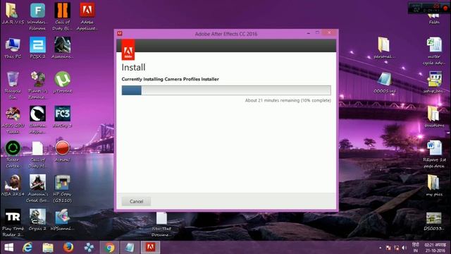Switch to Vegas app in taskbar
The image size is (451, 254).
click(130, 248)
